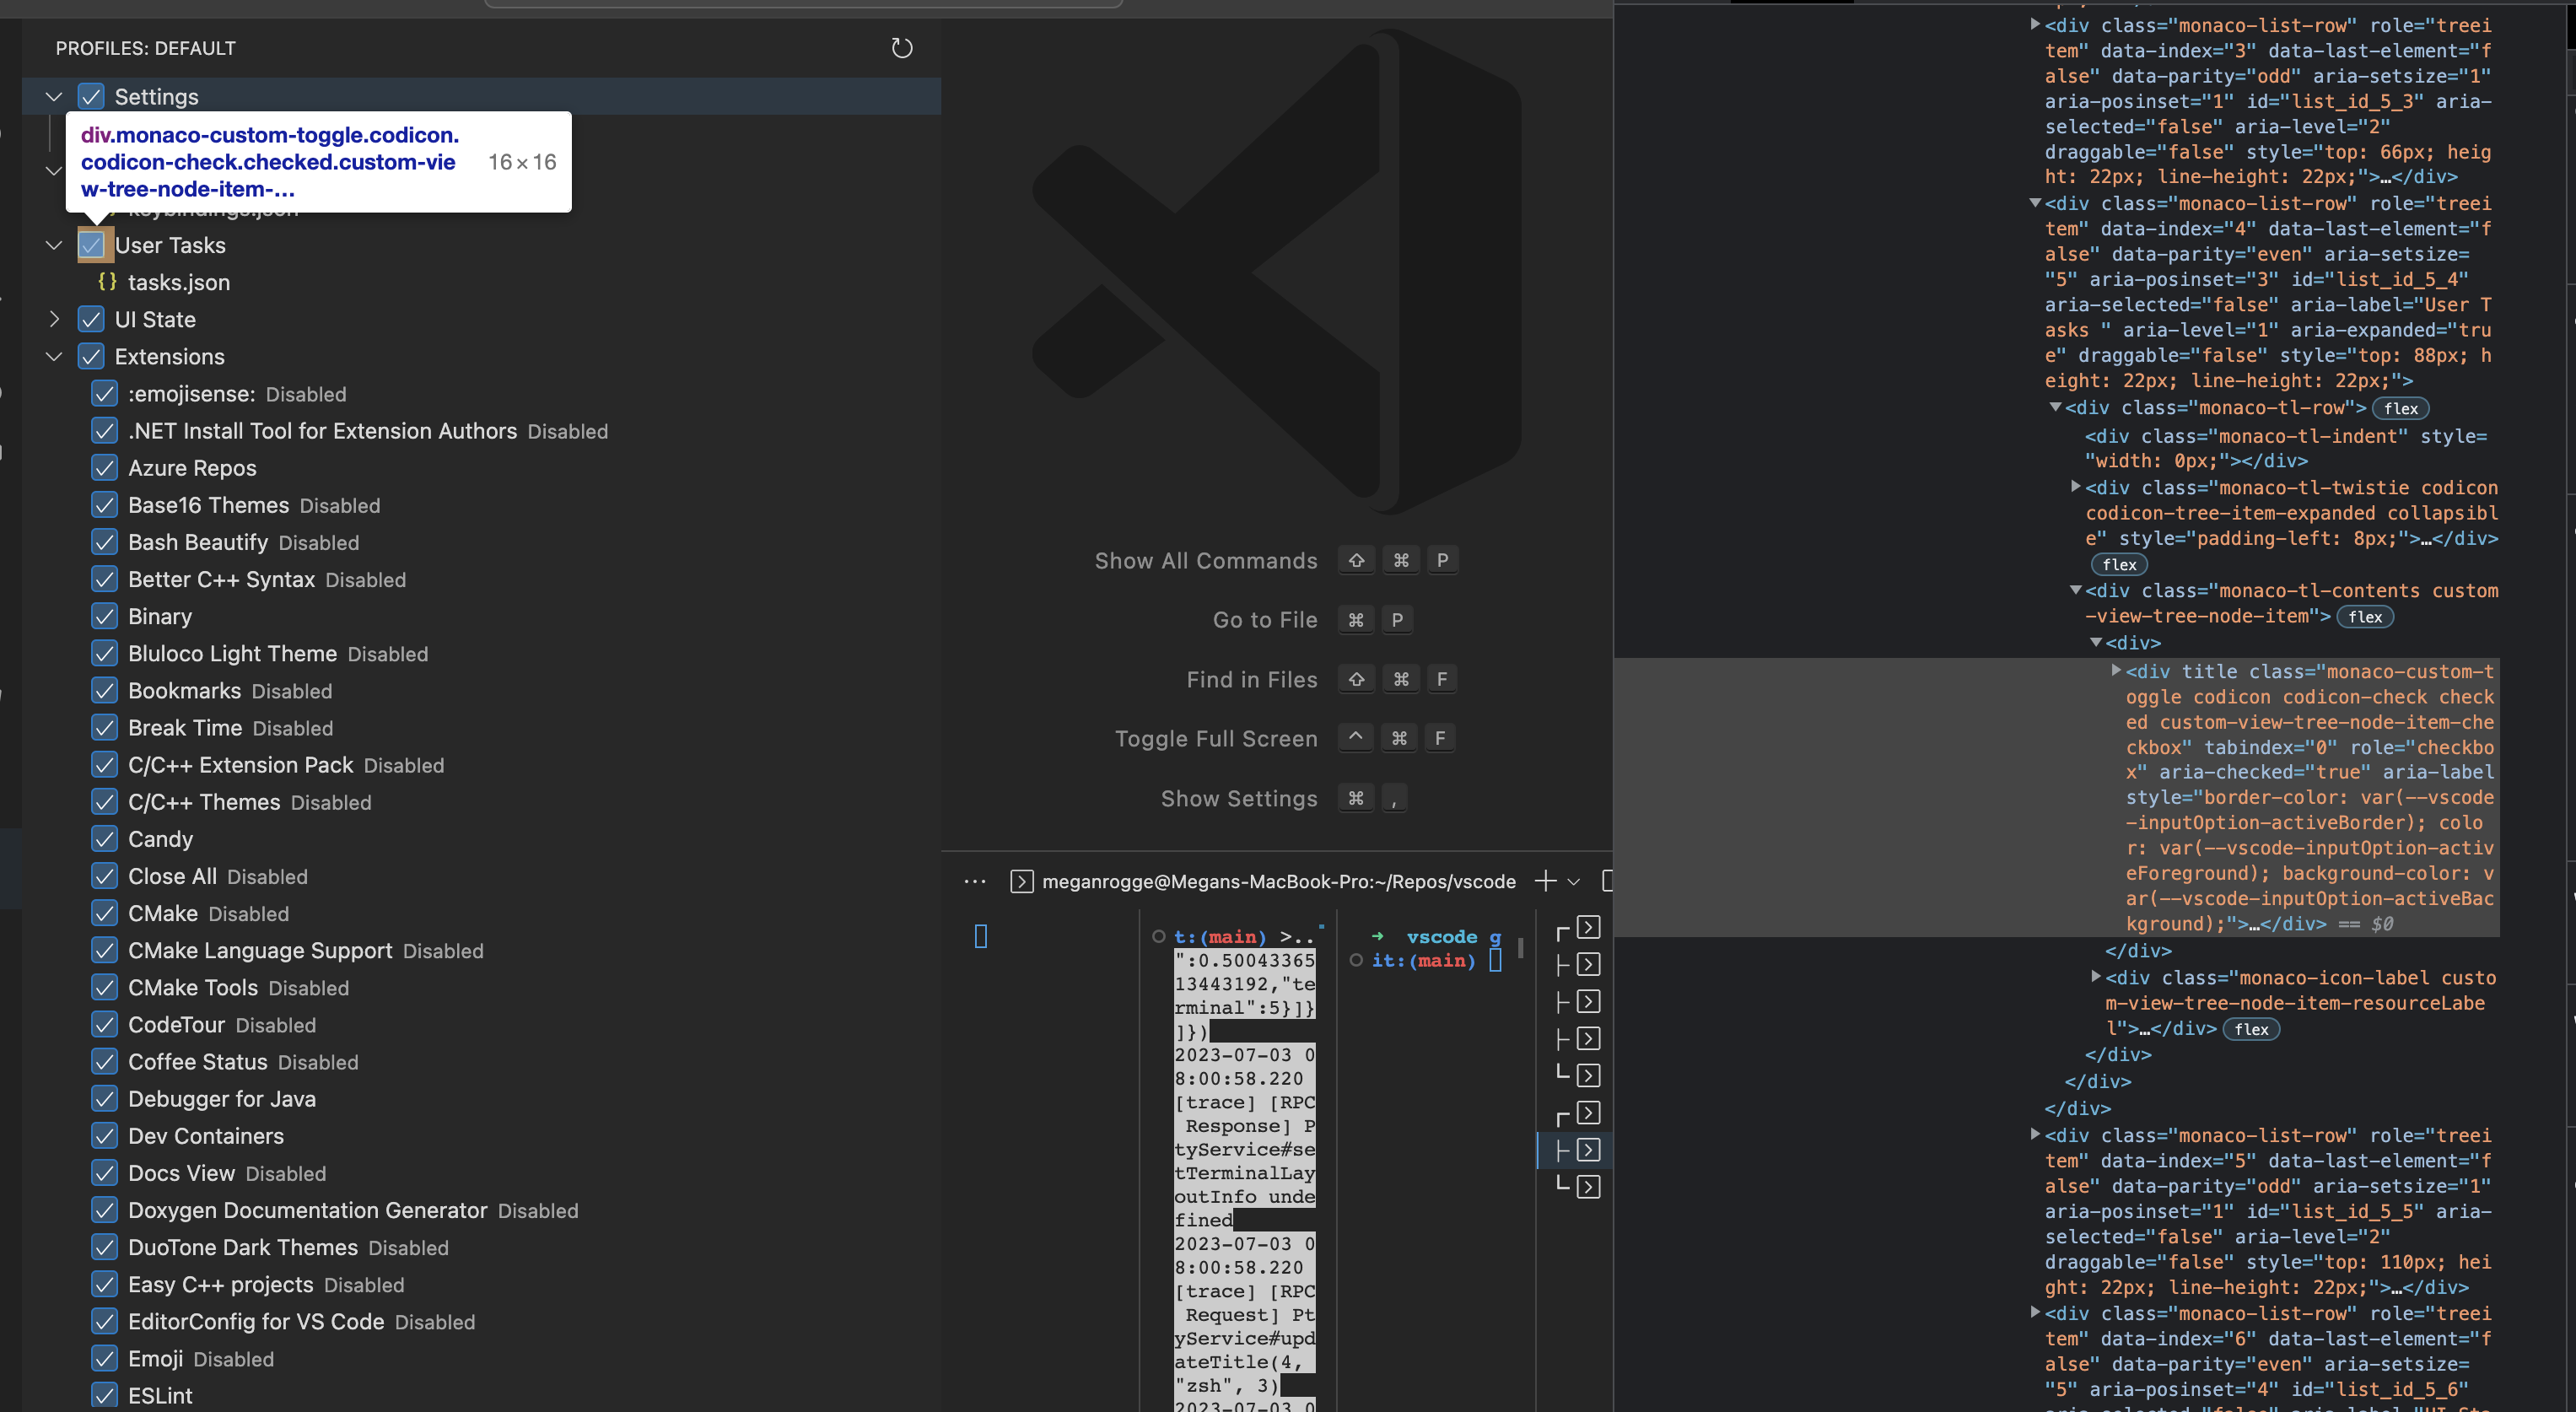Click the highlighted split-pane icon in terminal list
This screenshot has height=1412, width=2576.
[x=1590, y=1150]
